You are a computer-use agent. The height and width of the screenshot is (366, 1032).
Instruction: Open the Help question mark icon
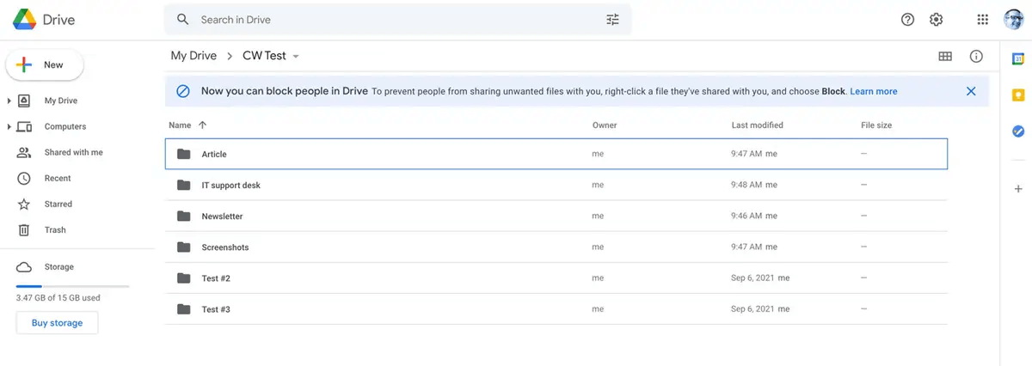[x=907, y=20]
